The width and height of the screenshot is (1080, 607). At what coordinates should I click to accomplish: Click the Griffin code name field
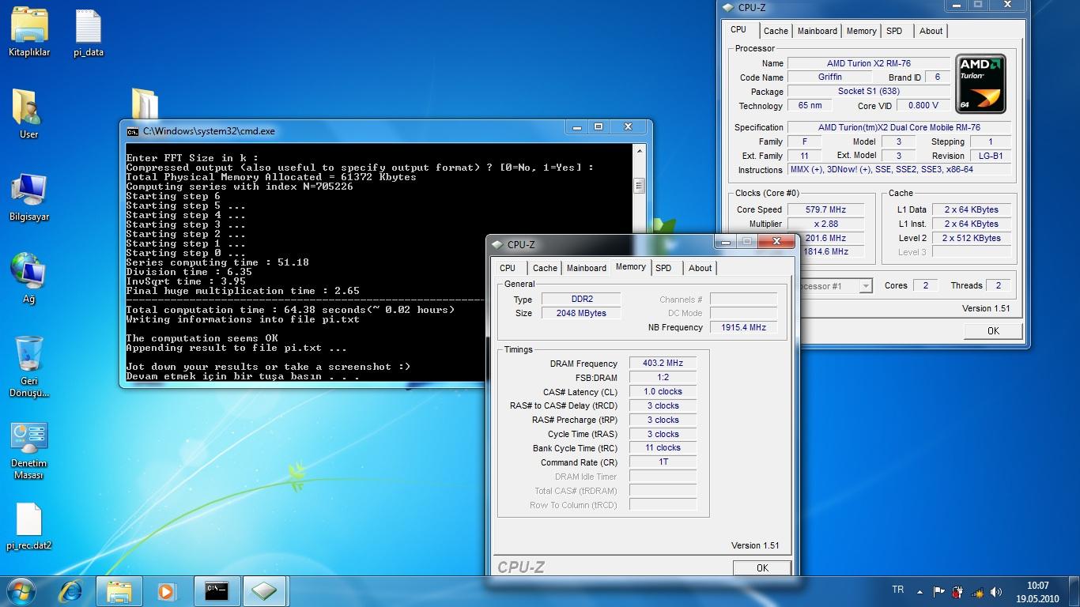(x=830, y=77)
